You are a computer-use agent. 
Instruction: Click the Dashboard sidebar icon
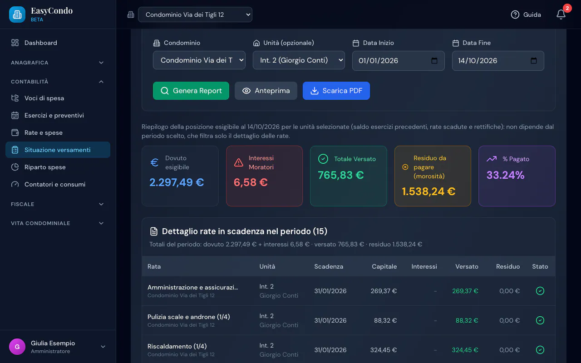pyautogui.click(x=15, y=43)
